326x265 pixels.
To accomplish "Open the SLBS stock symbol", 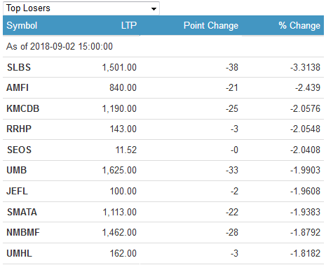I will [x=19, y=67].
